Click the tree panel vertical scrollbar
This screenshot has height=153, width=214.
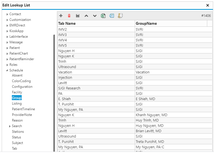coord(54,93)
